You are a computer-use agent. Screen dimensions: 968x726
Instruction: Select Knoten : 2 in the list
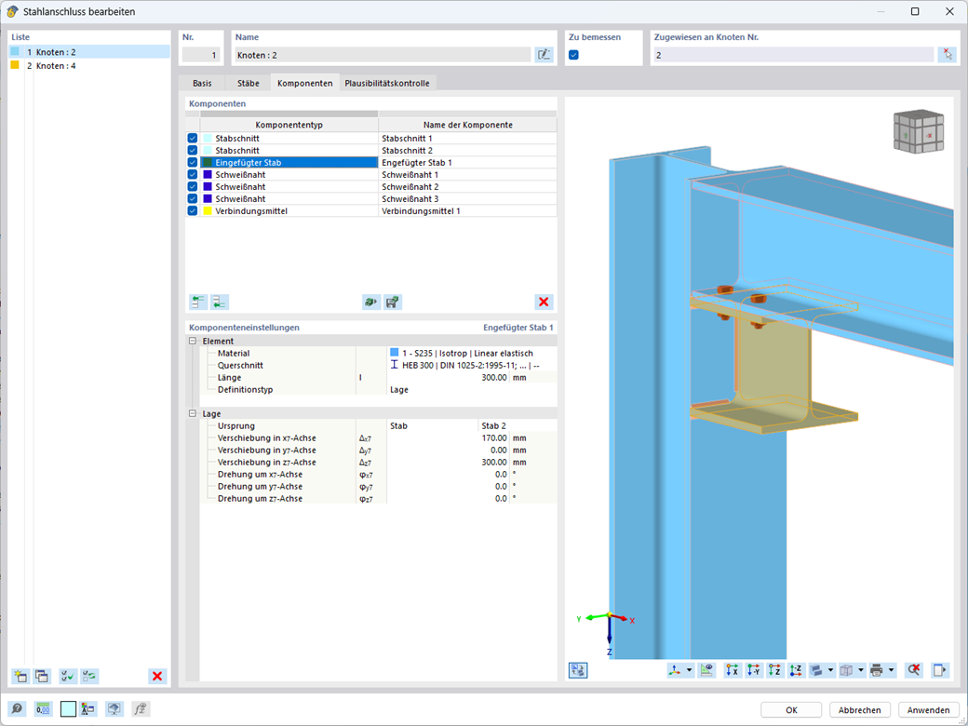pos(89,52)
